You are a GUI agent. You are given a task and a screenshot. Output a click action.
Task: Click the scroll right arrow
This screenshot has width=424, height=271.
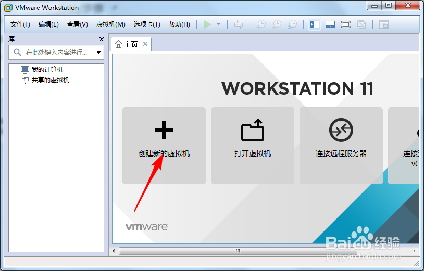414,251
